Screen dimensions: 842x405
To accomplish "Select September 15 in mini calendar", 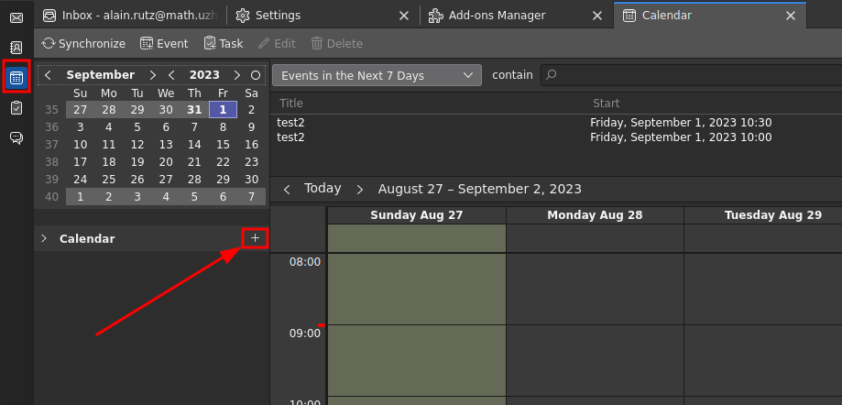I will 223,145.
